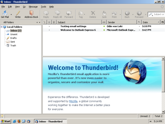165x124 pixels.
Task: Open the Message menu
Action: 33,7
